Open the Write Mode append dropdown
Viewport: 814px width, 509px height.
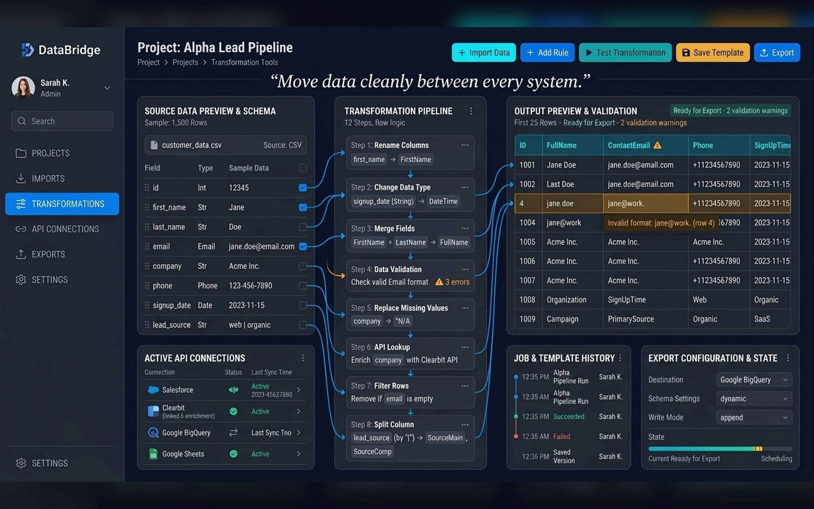tap(754, 417)
